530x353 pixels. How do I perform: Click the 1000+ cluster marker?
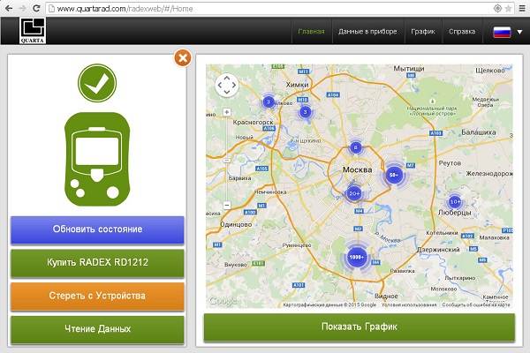click(357, 257)
